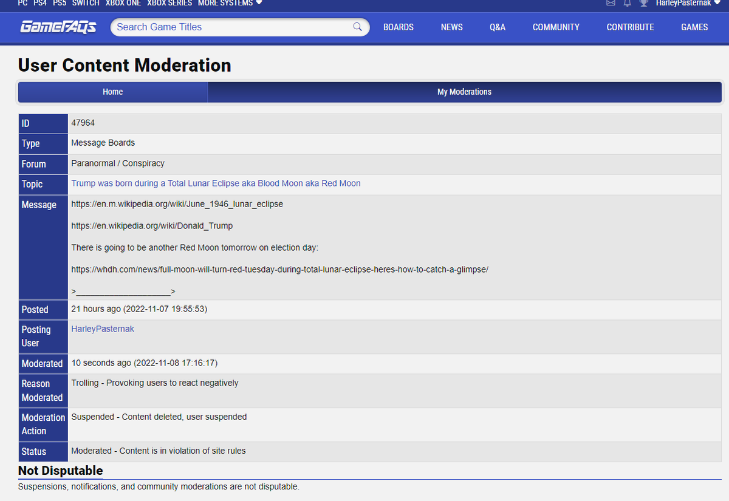The height and width of the screenshot is (501, 729).
Task: Select the XBOX SERIES system link
Action: (169, 3)
